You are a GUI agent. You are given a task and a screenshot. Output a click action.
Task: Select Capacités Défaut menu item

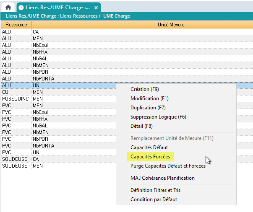(149, 147)
